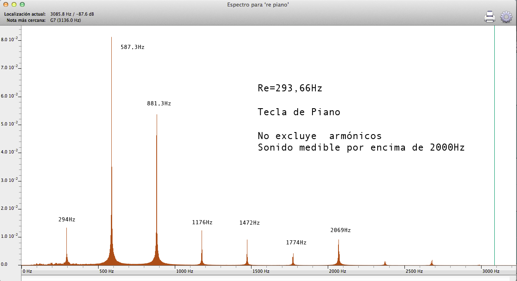Click the 'Re=293,66Hz' text annotation
Screen dimensions: 517x281
point(290,88)
